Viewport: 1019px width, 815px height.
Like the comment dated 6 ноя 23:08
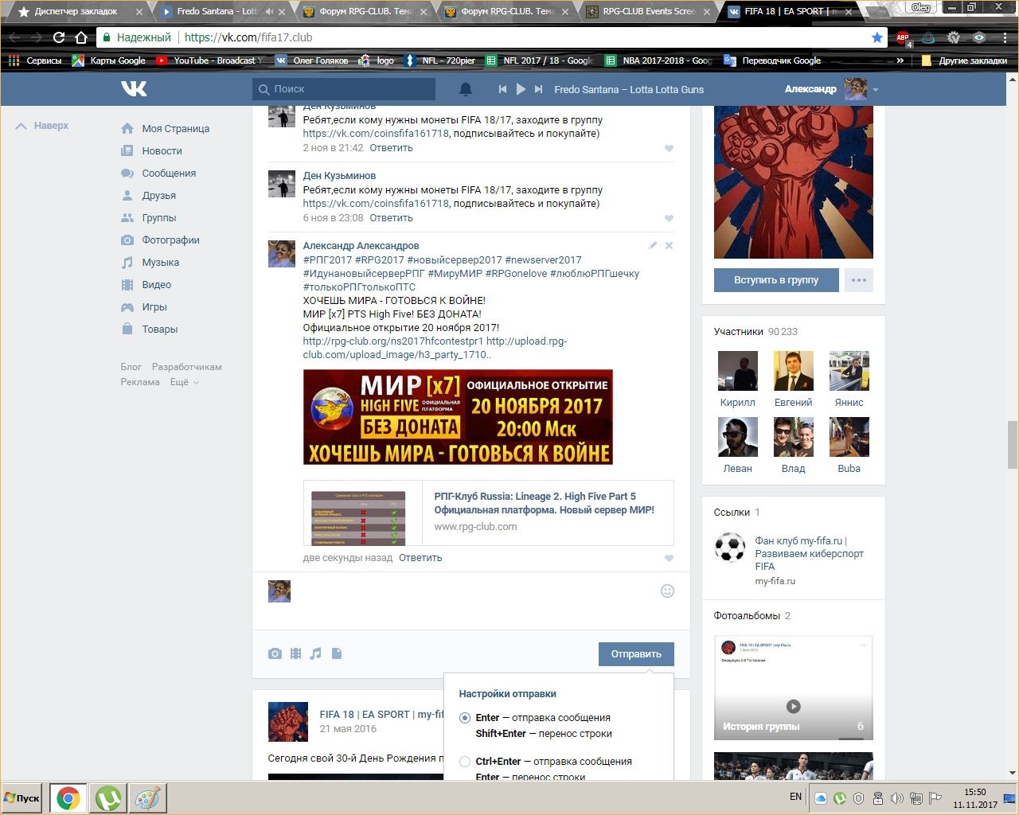669,218
